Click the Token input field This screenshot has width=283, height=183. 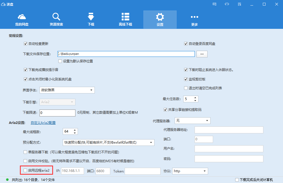(143, 171)
